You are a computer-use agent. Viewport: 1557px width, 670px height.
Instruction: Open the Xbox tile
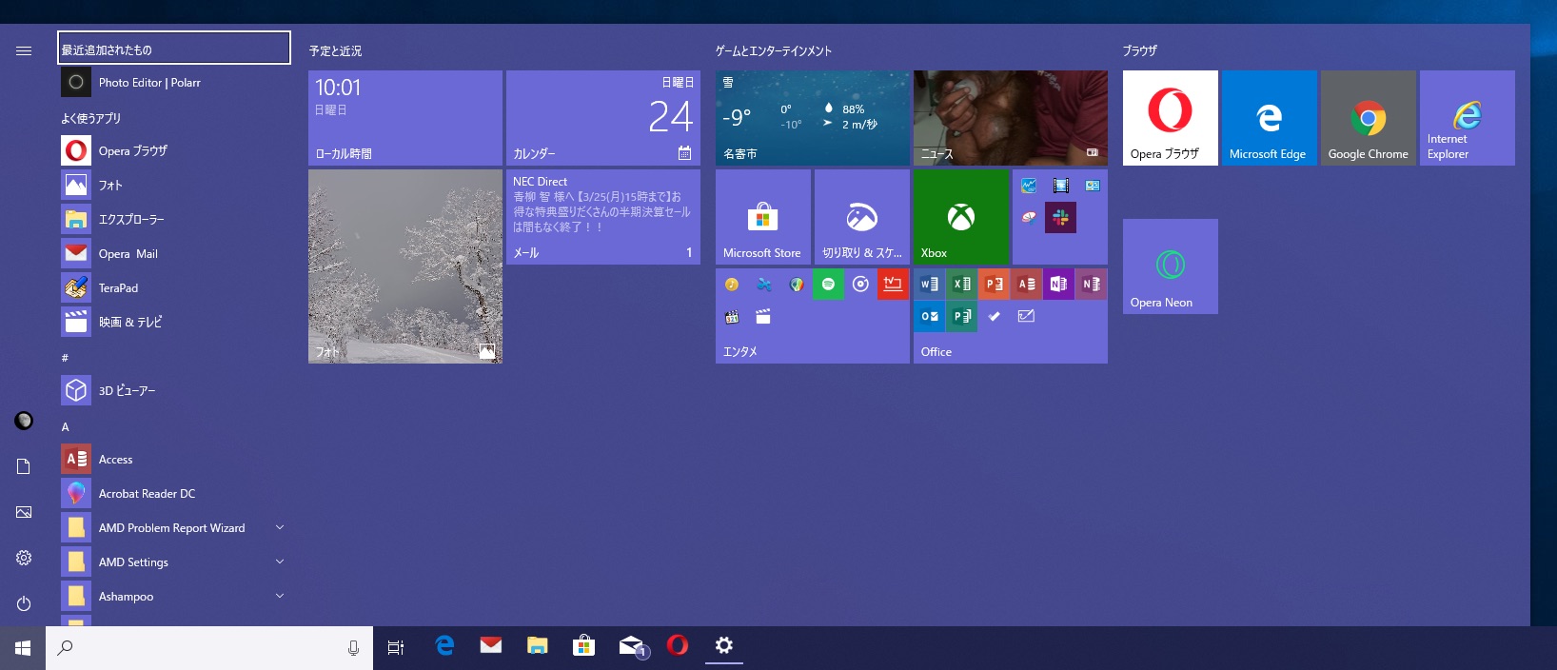click(960, 217)
